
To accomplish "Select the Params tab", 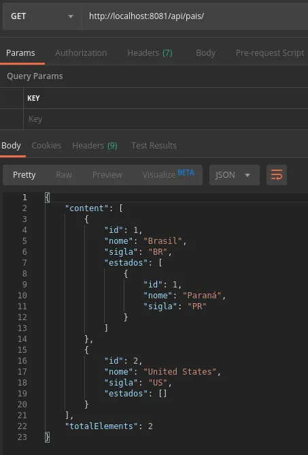I will [x=20, y=53].
